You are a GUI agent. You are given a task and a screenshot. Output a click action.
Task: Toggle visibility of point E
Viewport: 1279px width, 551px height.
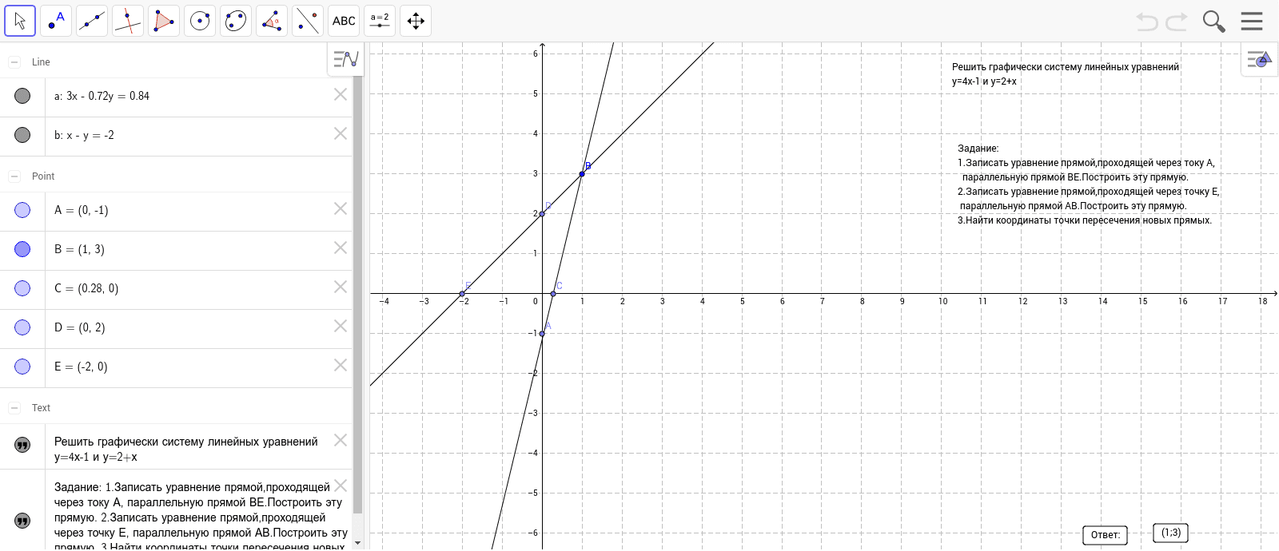coord(22,367)
